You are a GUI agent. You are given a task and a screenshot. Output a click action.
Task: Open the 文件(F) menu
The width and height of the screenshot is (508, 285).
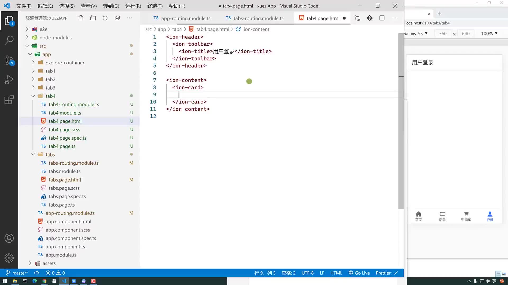click(x=24, y=6)
